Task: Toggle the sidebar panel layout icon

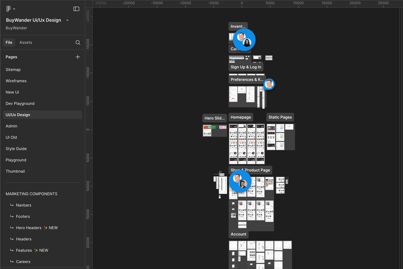Action: 76,9
